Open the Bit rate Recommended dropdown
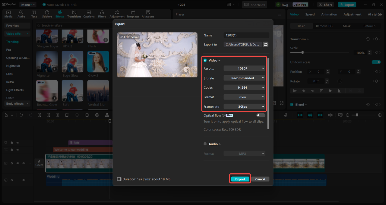 tap(244, 78)
